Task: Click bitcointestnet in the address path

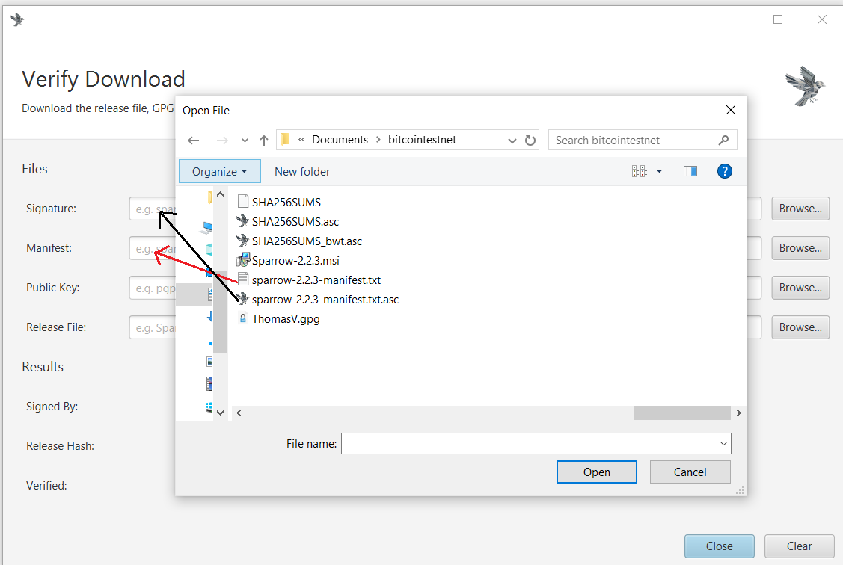Action: pos(422,140)
